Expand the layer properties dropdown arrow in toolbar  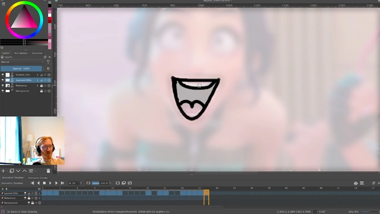tap(36, 171)
